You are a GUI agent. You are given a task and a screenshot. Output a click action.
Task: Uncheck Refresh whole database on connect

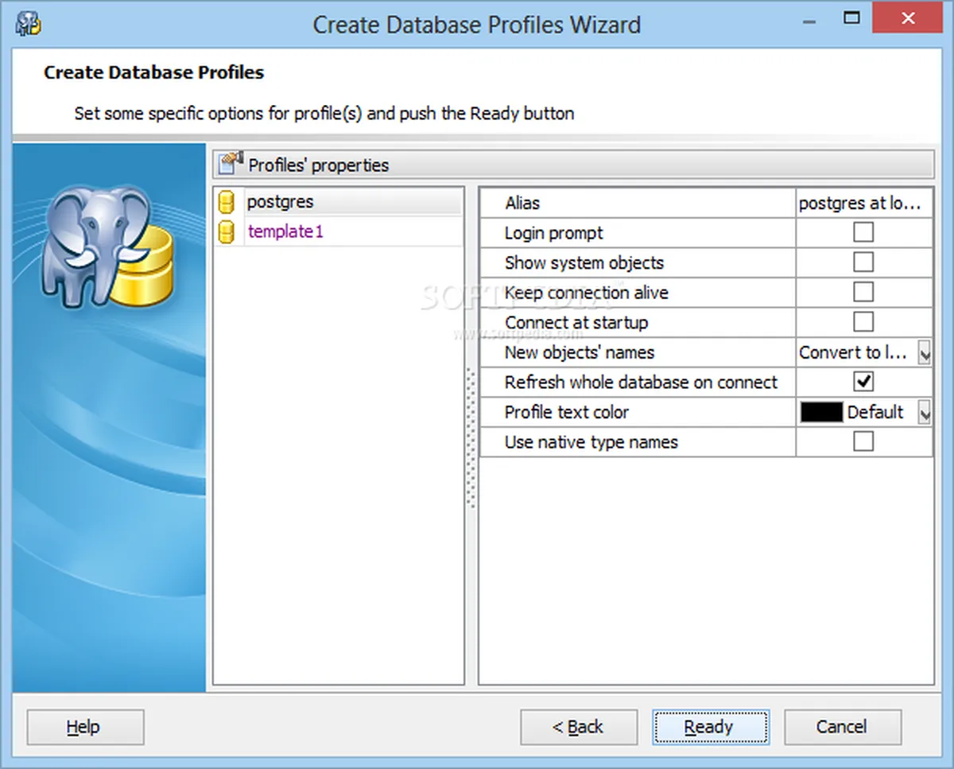tap(863, 382)
